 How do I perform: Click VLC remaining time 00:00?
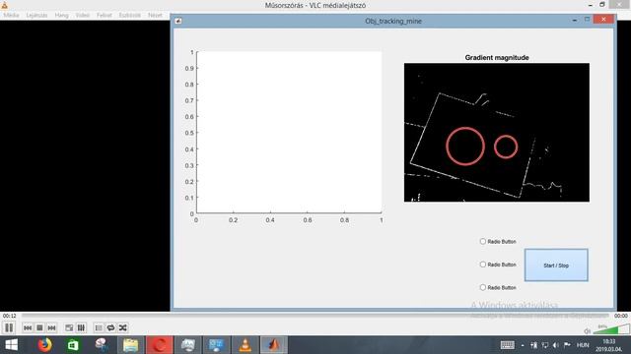click(621, 316)
